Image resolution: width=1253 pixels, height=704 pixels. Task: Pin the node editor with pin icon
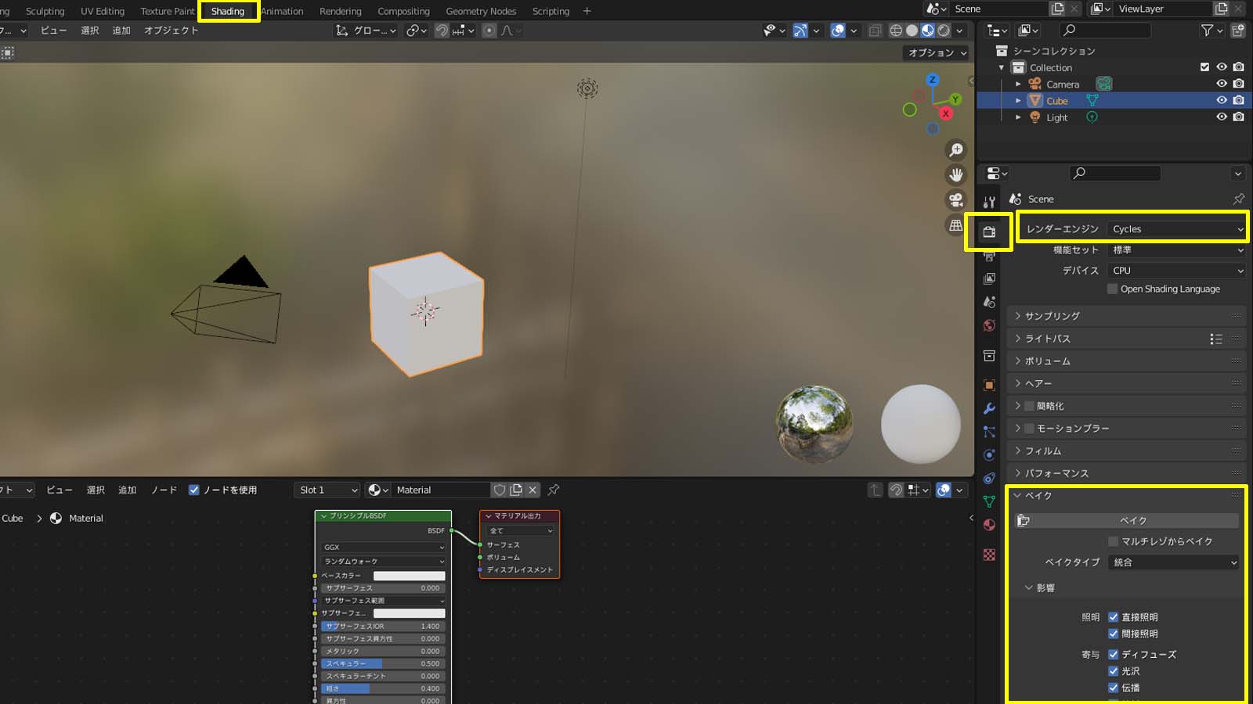point(554,490)
